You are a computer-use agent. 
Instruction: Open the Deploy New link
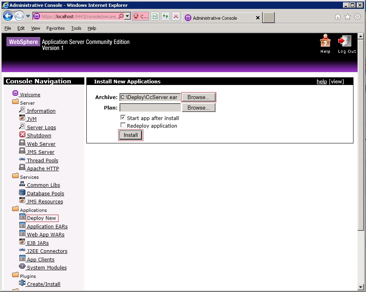coord(42,218)
